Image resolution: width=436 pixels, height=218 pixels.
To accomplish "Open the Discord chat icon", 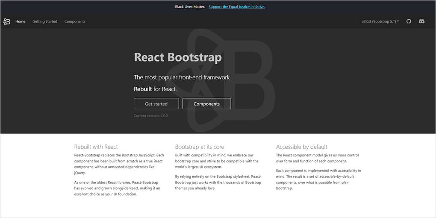I will (421, 21).
